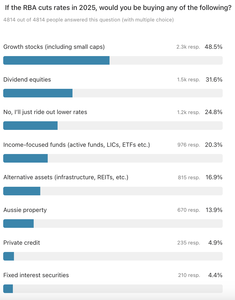This screenshot has height=300, width=235.
Task: Click the "976 resp." response count
Action: [x=189, y=145]
